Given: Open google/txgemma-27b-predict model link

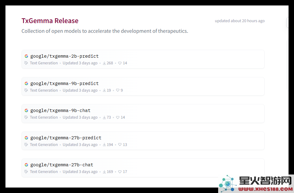Looking at the screenshot, I should (66, 138).
